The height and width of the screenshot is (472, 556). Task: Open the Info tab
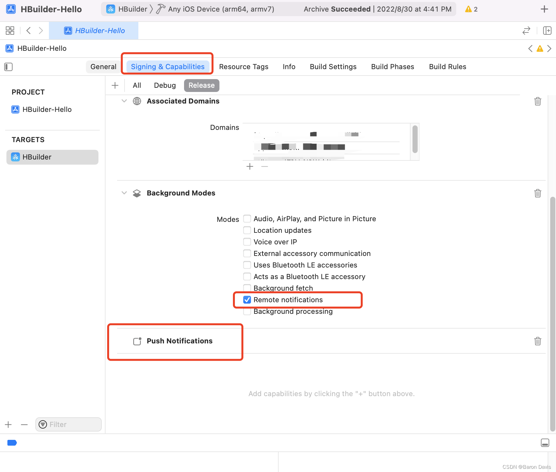click(x=289, y=67)
